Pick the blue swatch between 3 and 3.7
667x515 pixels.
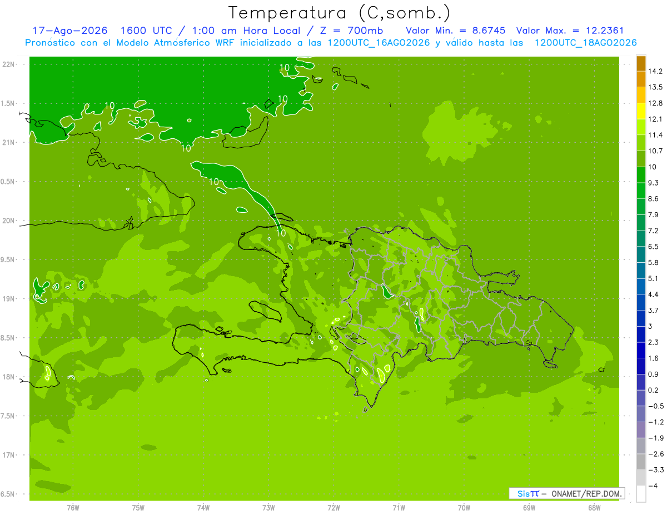click(641, 319)
